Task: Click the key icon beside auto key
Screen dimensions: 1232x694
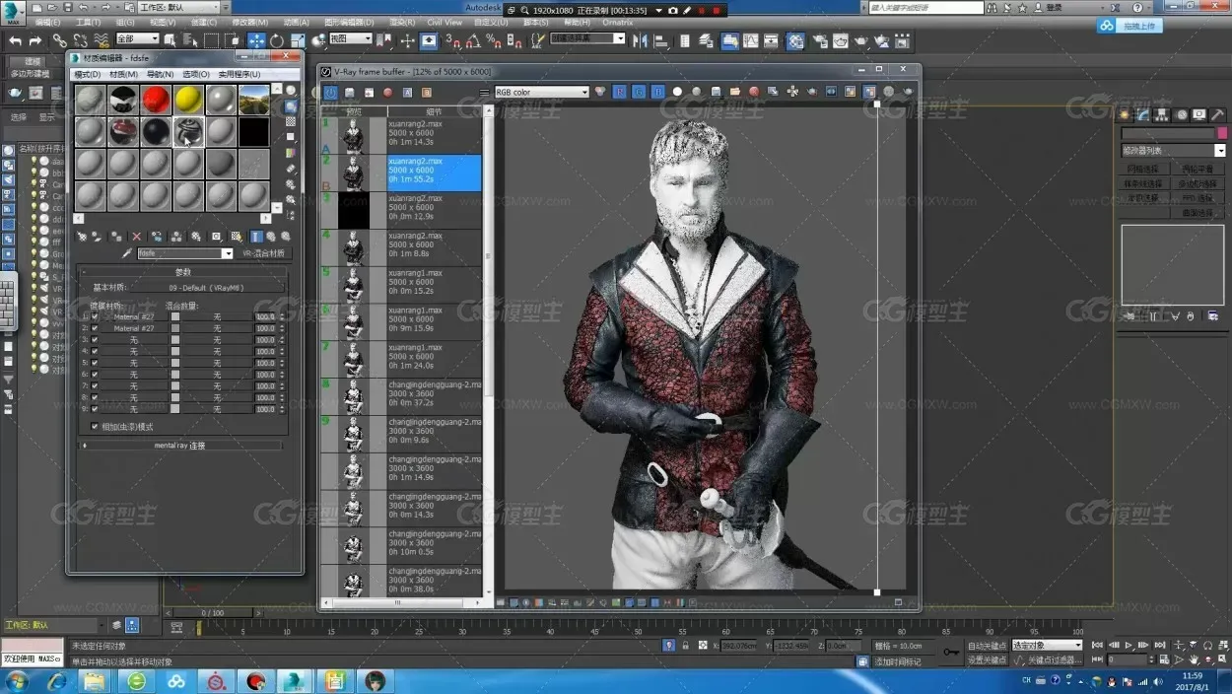Action: pyautogui.click(x=951, y=652)
